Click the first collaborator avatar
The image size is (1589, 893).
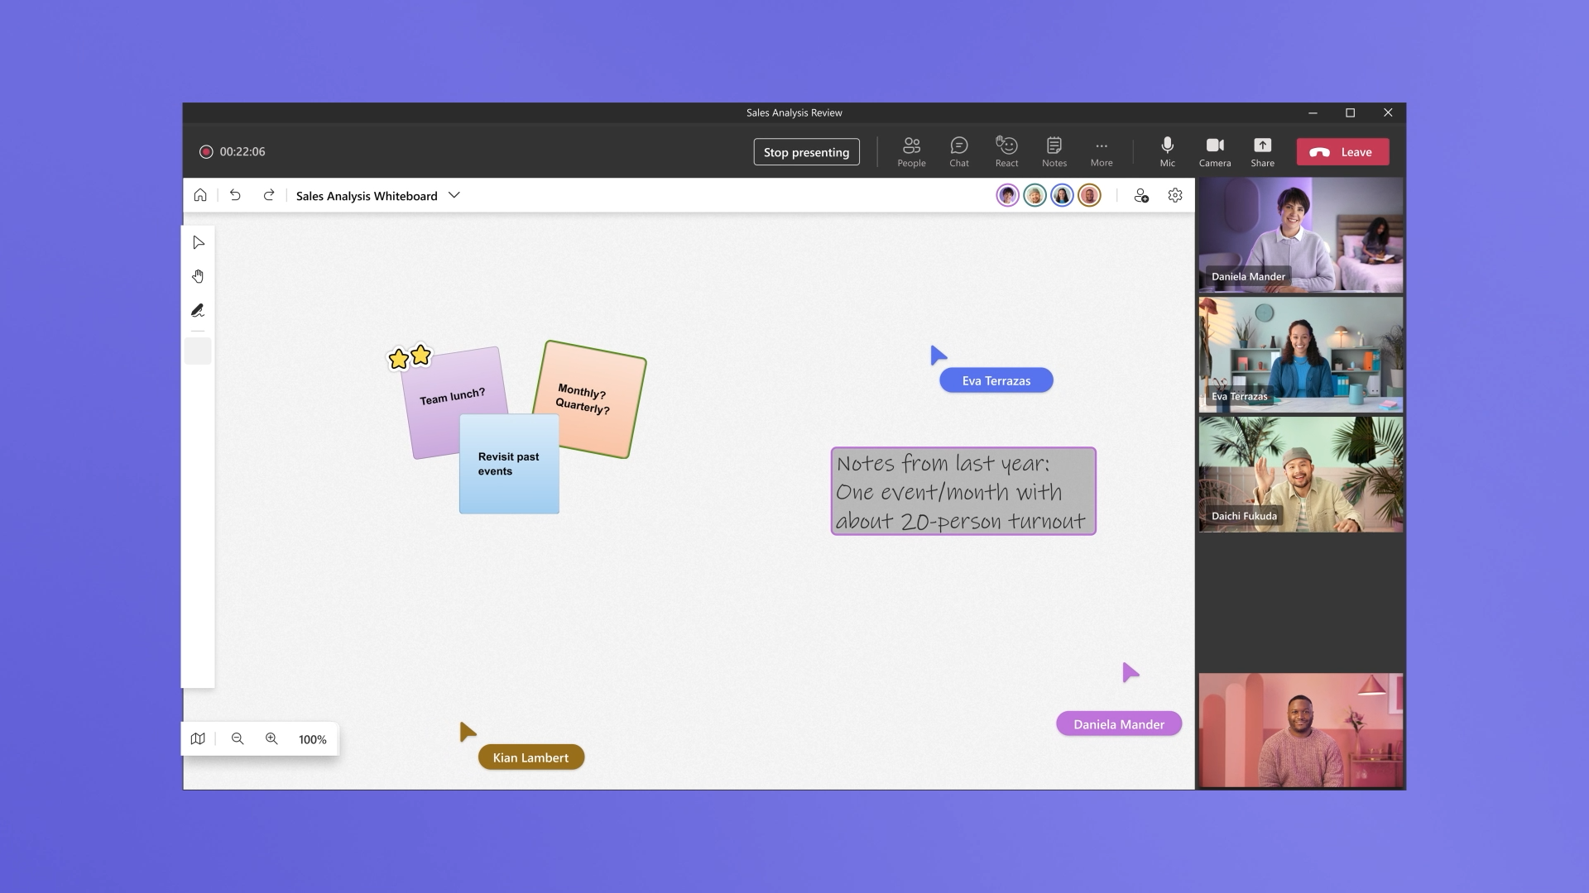pos(1007,195)
